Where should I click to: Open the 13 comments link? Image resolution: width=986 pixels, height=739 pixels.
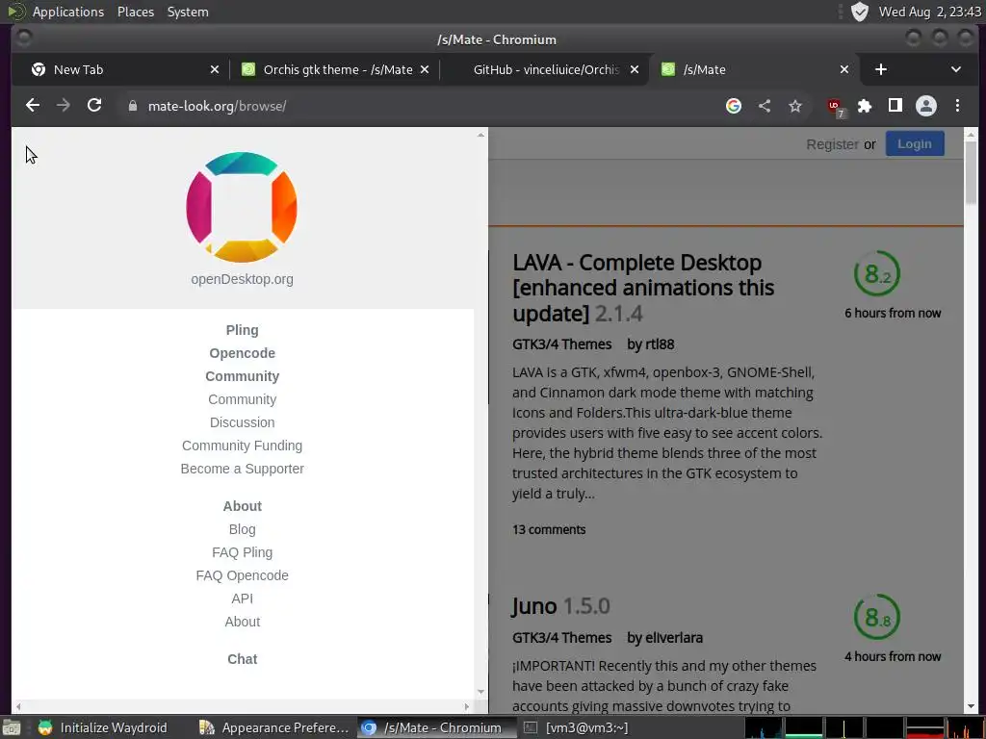click(x=548, y=530)
